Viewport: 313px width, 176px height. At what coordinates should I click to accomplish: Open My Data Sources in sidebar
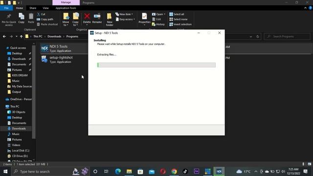(20, 87)
